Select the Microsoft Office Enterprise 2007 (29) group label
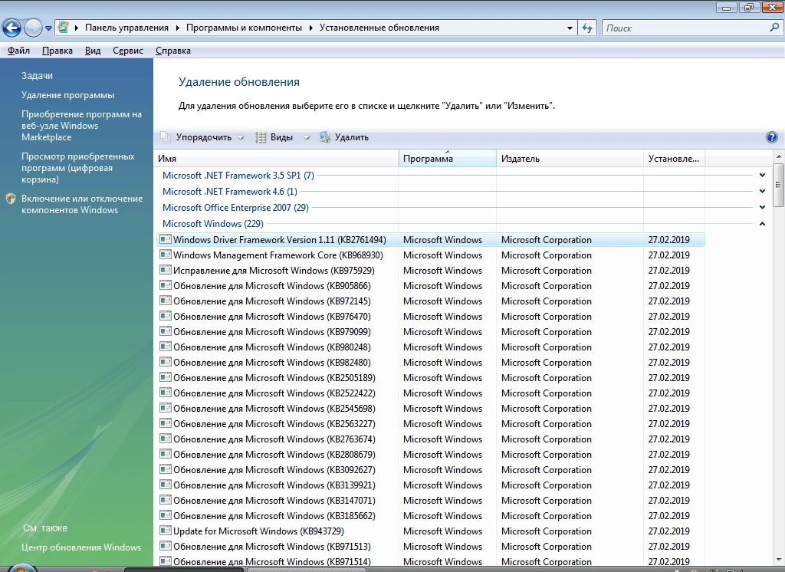 point(235,208)
